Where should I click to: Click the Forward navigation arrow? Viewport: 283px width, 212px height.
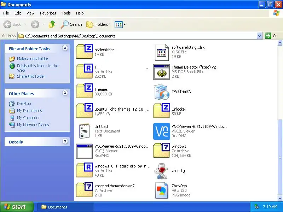point(35,24)
